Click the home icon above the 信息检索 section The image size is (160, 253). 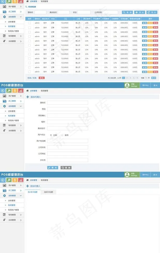pyautogui.click(x=27, y=1)
